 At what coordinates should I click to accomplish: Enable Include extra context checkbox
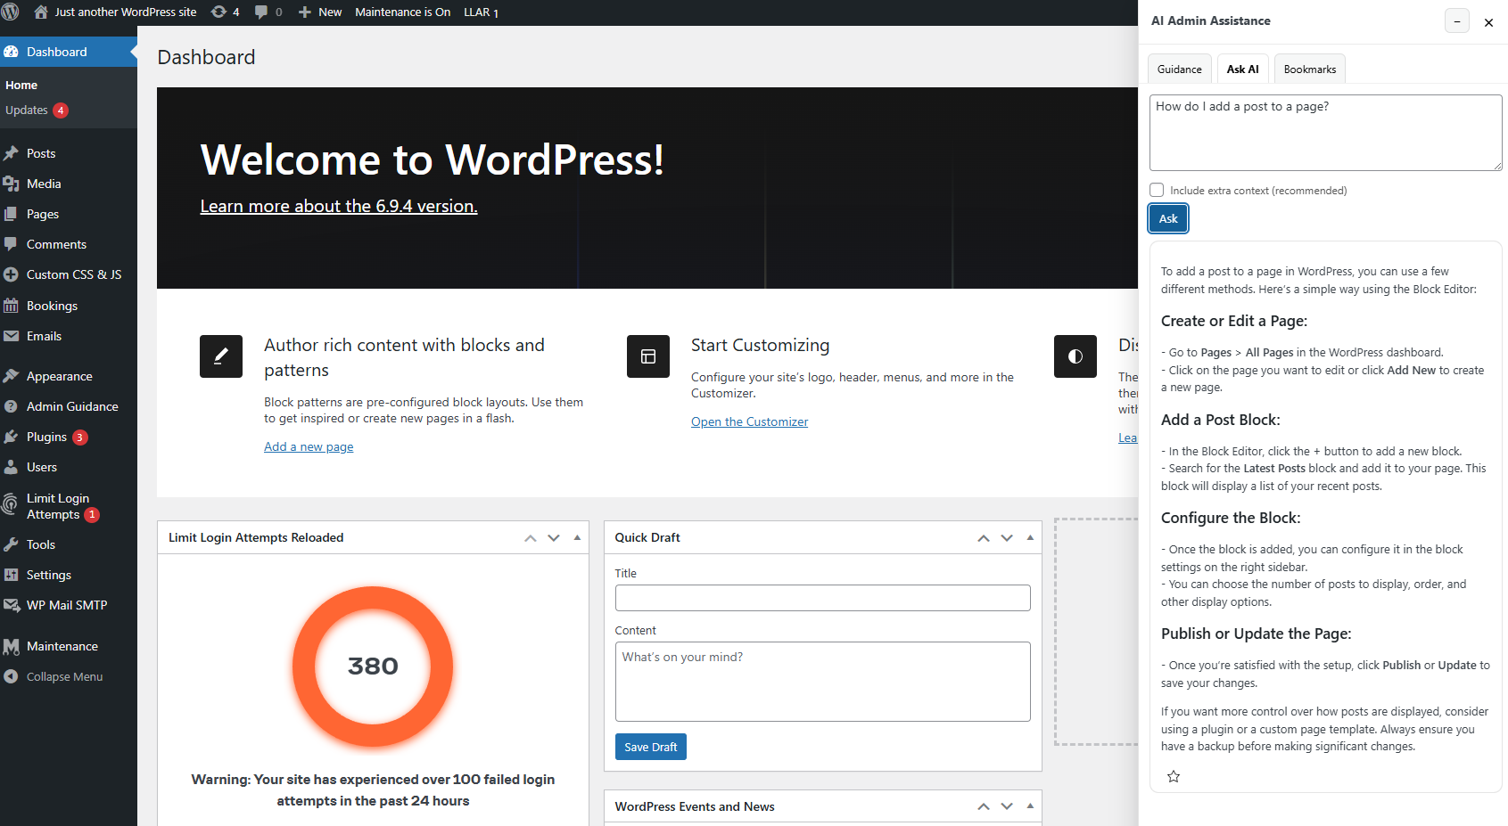tap(1157, 190)
